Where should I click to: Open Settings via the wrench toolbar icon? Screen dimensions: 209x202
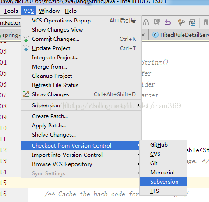[181, 22]
